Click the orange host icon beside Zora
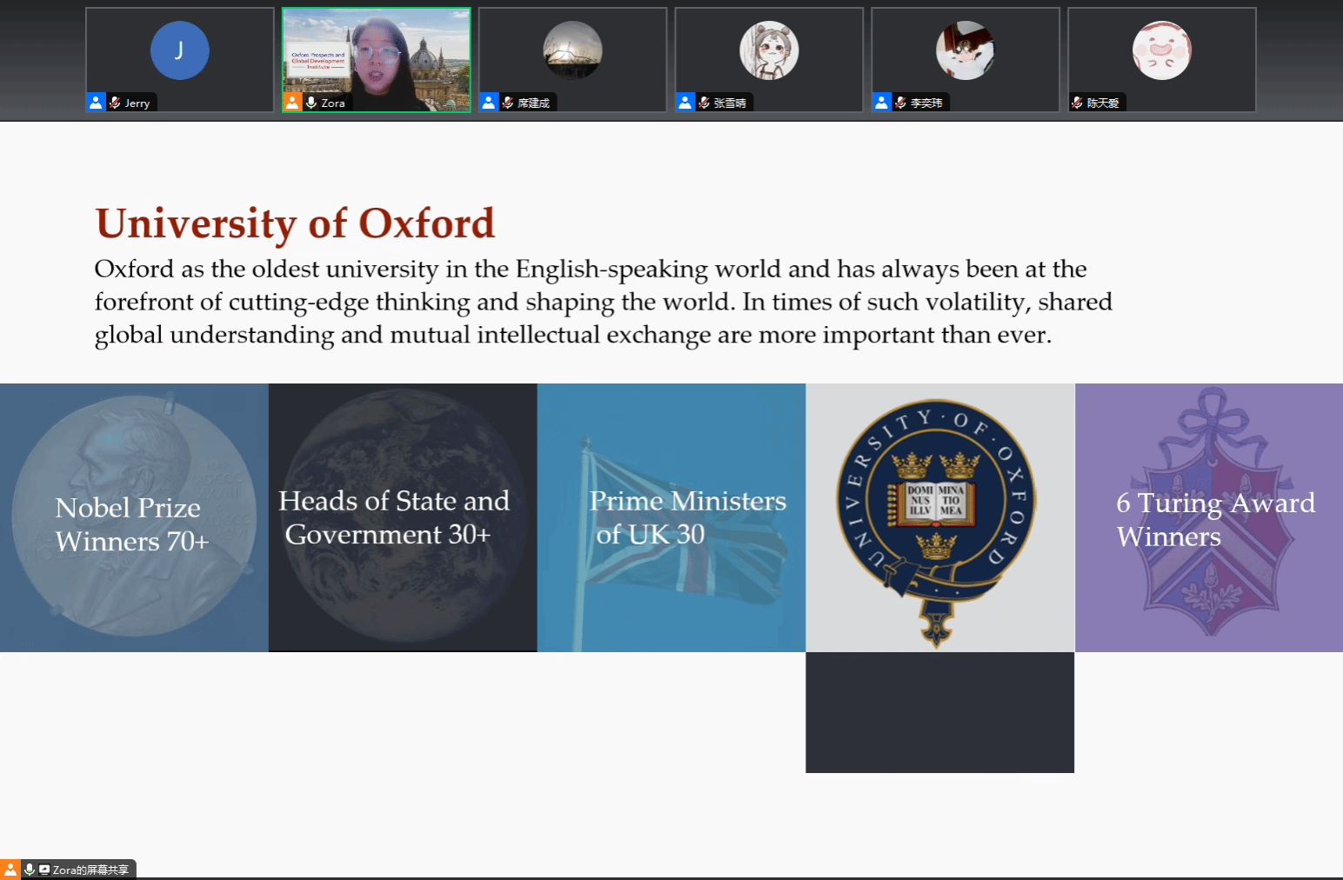This screenshot has height=880, width=1343. pos(292,103)
